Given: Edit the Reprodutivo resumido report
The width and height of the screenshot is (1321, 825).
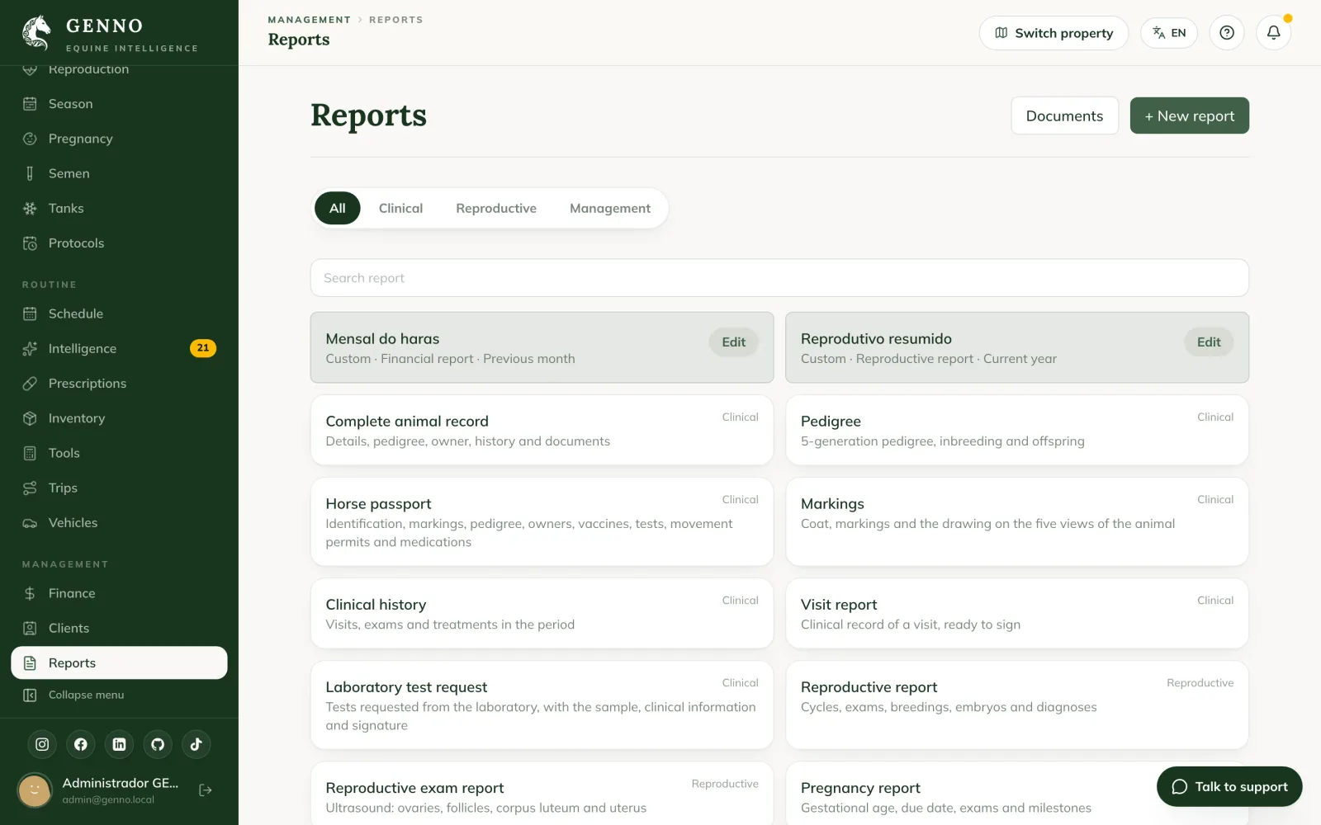Looking at the screenshot, I should 1209,342.
